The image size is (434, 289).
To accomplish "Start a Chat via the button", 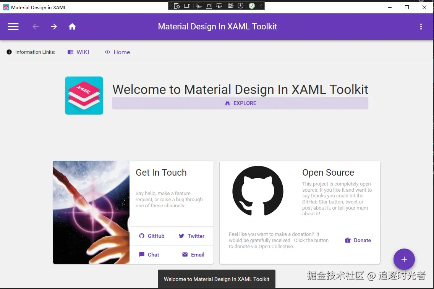I will click(x=149, y=255).
